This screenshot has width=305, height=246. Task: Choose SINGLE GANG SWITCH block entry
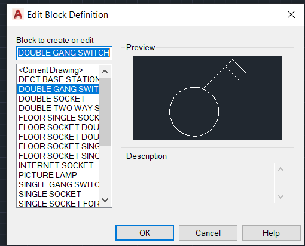tap(58, 184)
